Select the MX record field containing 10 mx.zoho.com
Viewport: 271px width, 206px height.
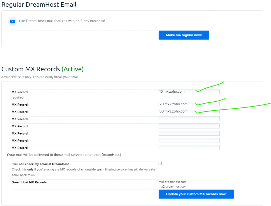point(189,91)
